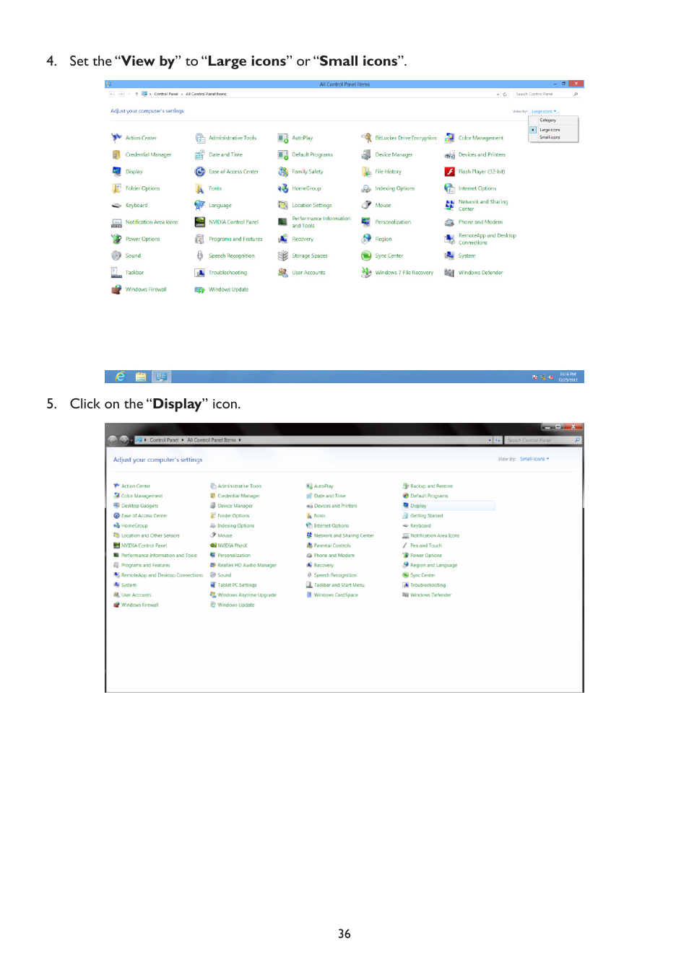
Task: Open BitLocker Drive Encryption
Action: coord(399,138)
